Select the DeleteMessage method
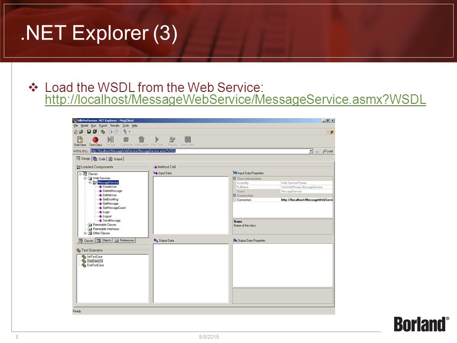Screen dimensions: 457x343 coord(112,191)
